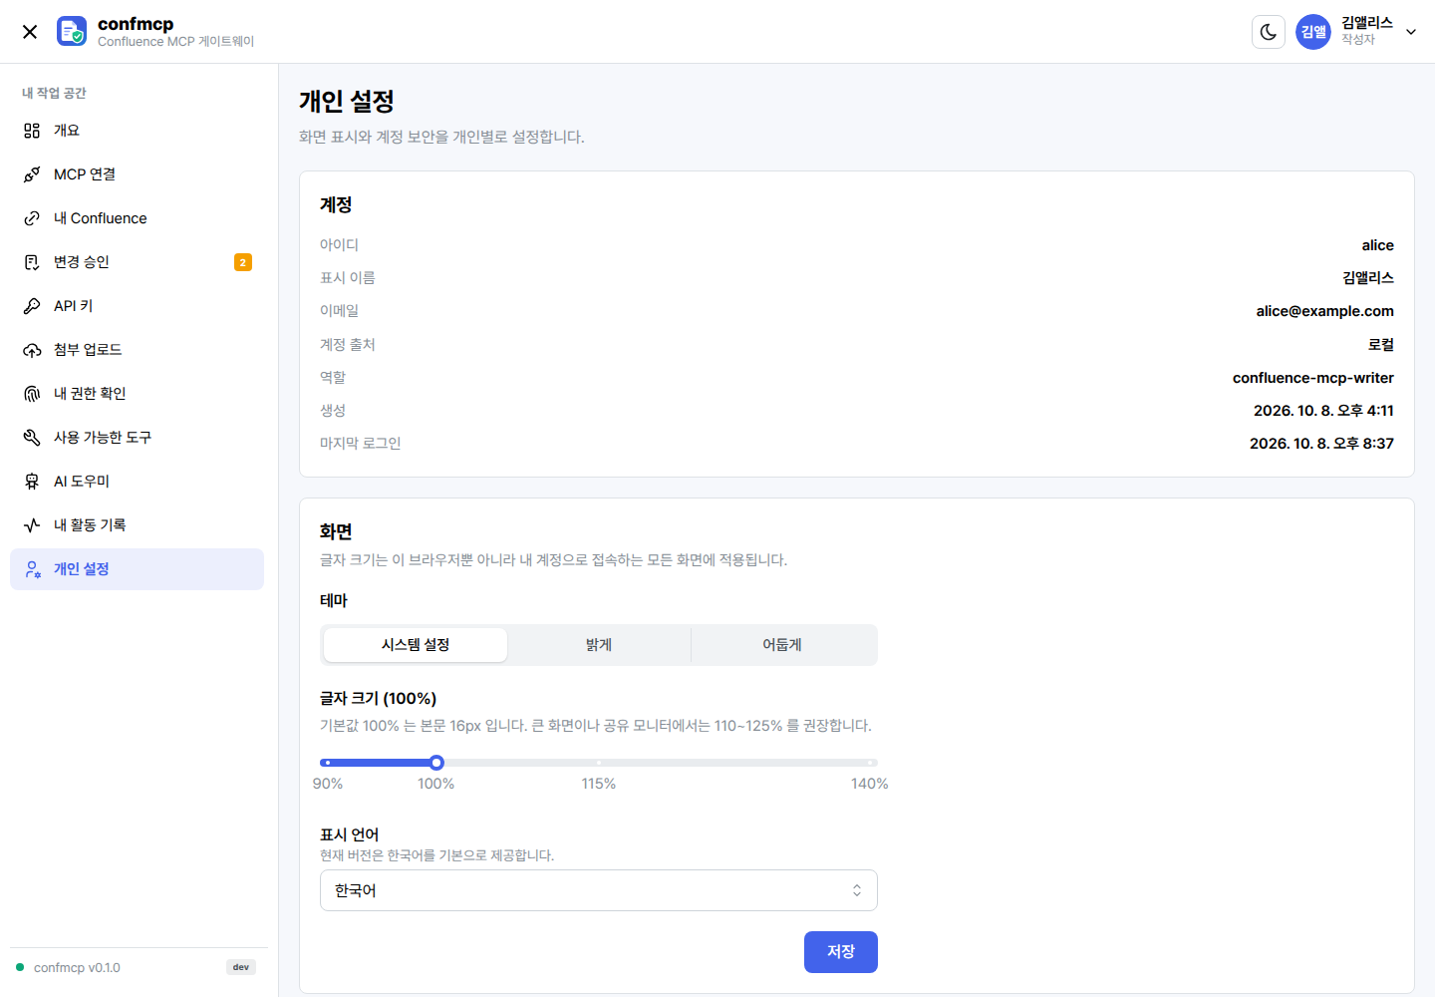
Task: Click the 저장 button
Action: tap(841, 952)
